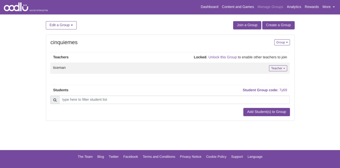Open the Edit a Group dropdown

point(61,25)
